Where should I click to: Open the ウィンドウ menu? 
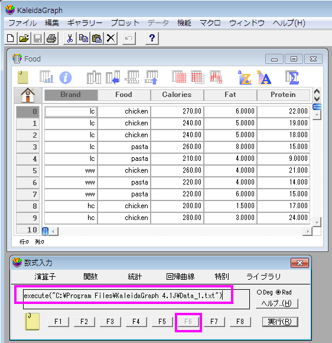(247, 22)
